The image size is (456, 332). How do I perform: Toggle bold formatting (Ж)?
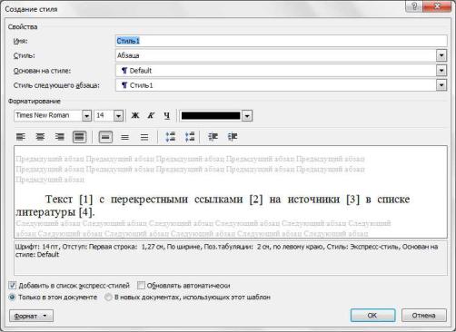(x=135, y=115)
